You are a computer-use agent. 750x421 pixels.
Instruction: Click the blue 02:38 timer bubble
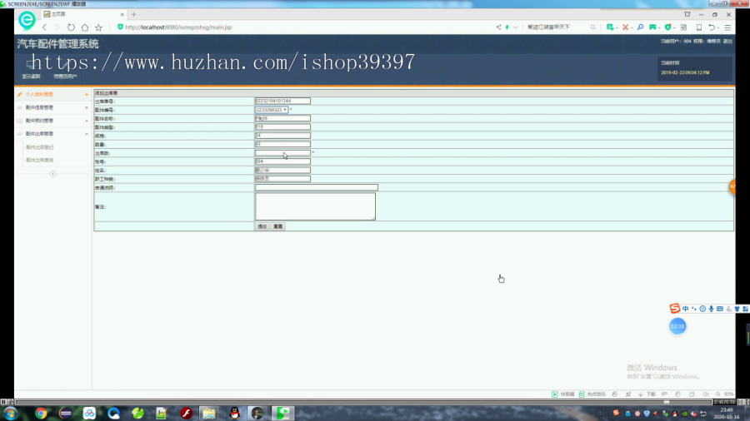point(677,326)
